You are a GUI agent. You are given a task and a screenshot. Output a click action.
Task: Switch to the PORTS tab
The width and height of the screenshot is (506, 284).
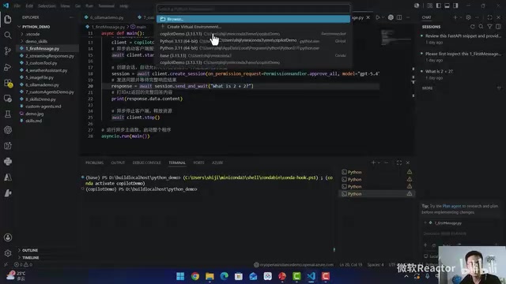pyautogui.click(x=198, y=163)
